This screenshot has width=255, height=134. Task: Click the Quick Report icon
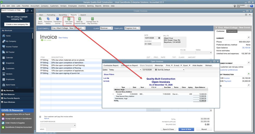tap(40, 20)
